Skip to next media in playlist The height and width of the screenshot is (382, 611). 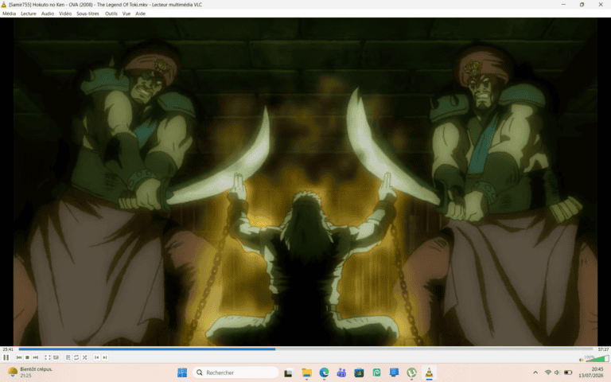click(x=36, y=357)
